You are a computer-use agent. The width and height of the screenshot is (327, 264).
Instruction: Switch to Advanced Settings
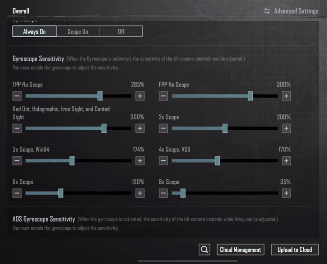tap(296, 11)
